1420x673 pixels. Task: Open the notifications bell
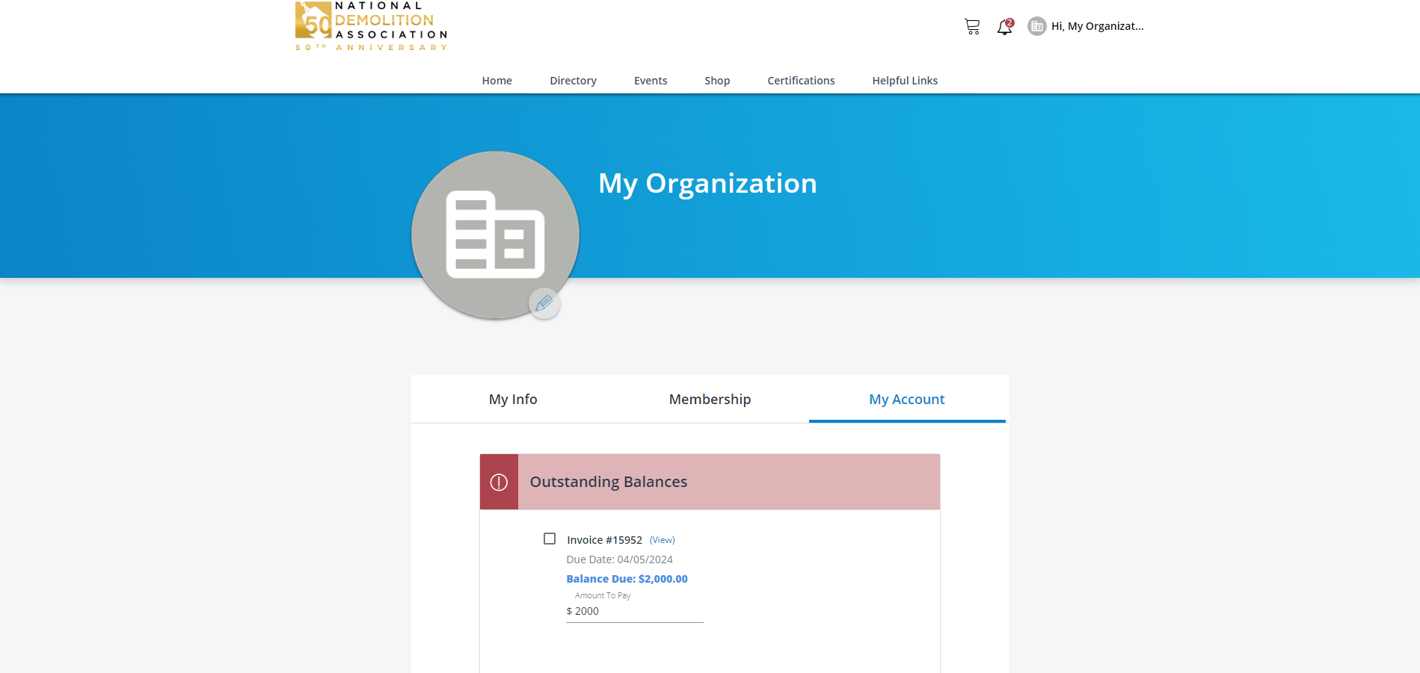tap(1004, 28)
